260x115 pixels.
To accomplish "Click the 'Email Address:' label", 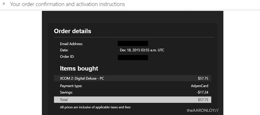I will pos(71,44).
